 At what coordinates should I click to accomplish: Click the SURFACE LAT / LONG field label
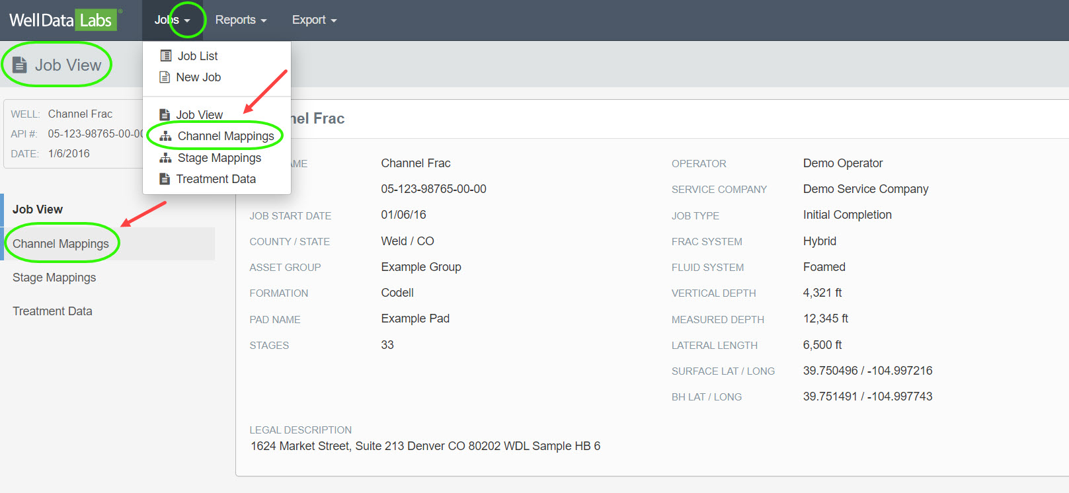pyautogui.click(x=723, y=371)
